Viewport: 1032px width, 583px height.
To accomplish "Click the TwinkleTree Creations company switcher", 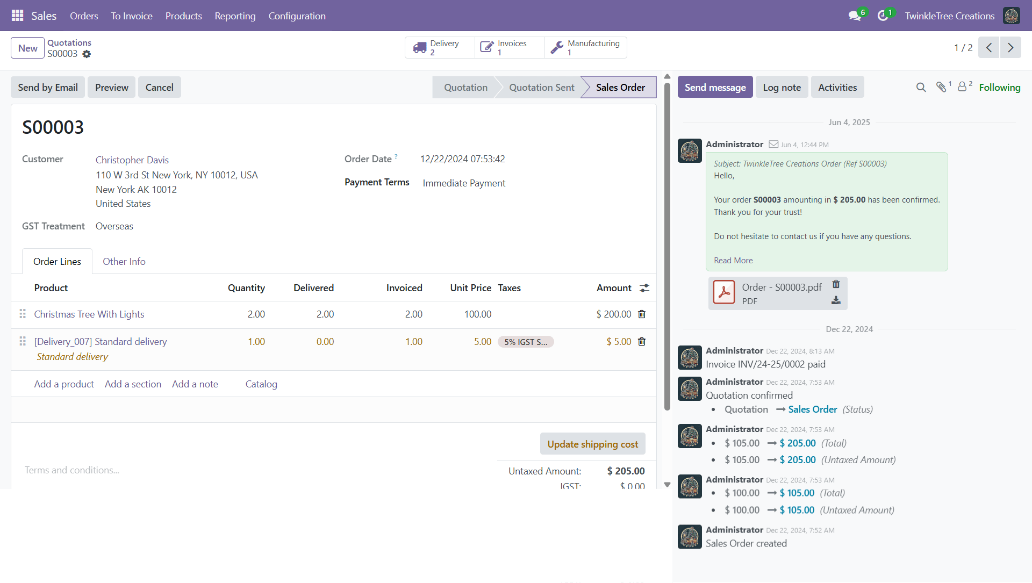I will (x=949, y=16).
